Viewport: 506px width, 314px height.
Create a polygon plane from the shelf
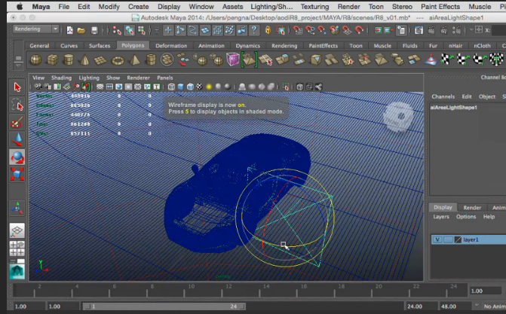tap(100, 60)
